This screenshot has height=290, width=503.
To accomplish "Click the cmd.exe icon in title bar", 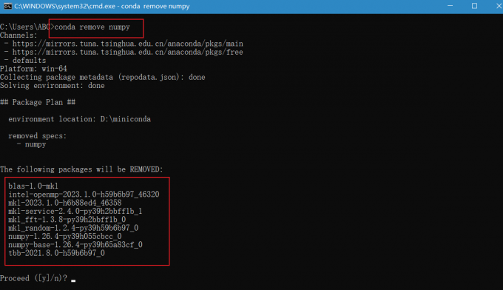I will [x=7, y=7].
